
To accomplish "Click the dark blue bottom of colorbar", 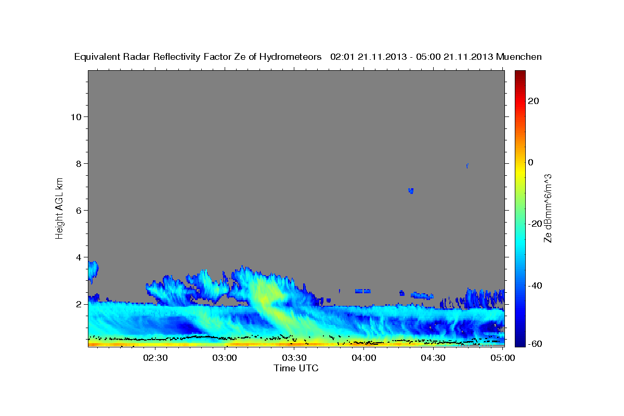I will [519, 343].
